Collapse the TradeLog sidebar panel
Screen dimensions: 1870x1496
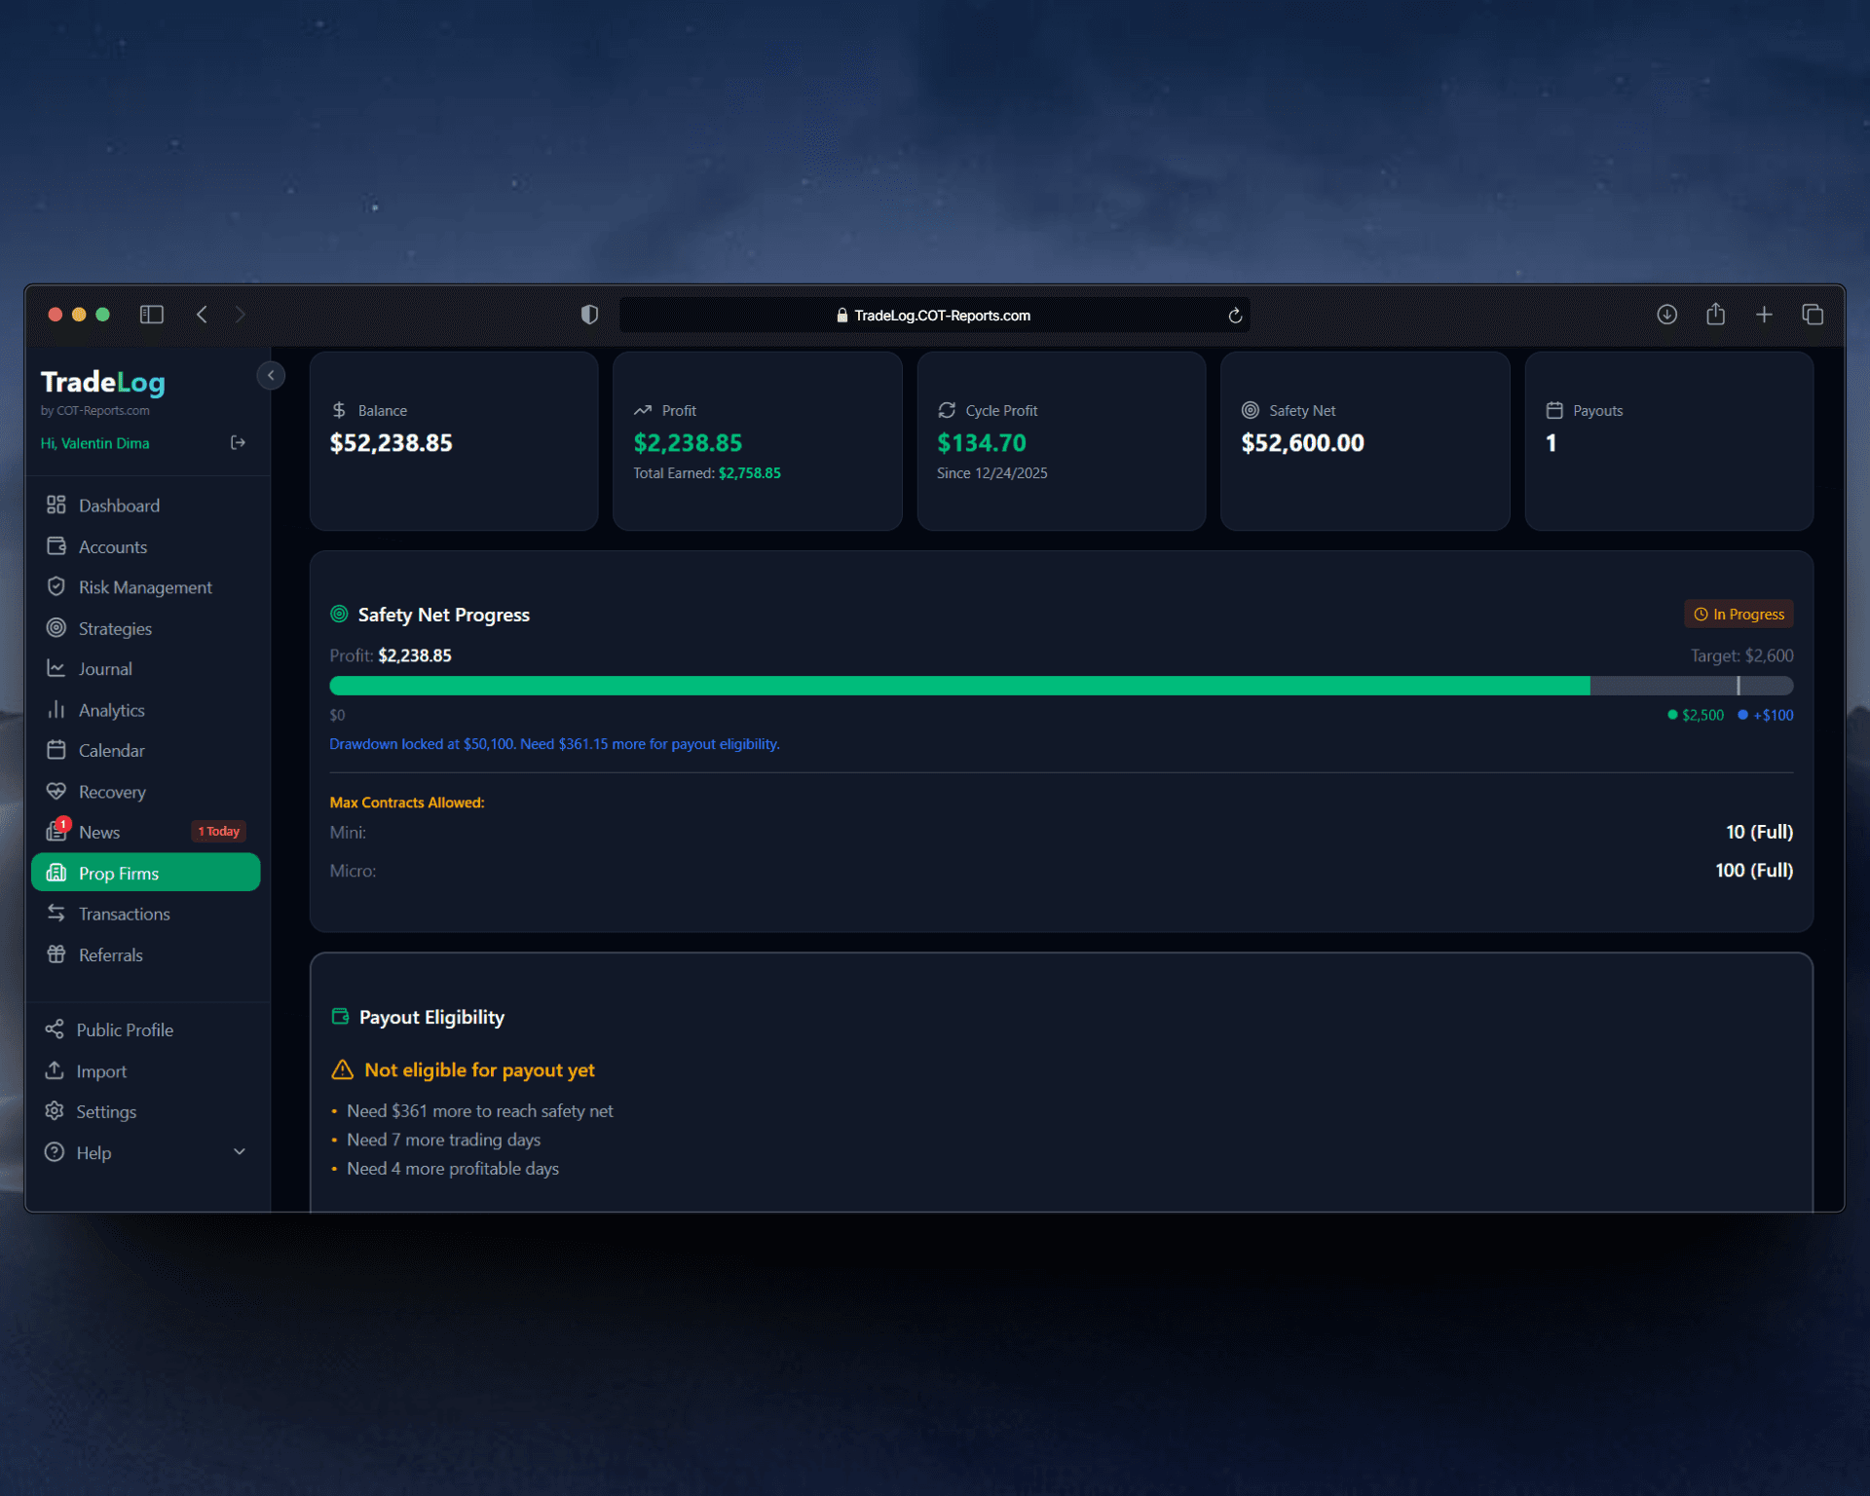271,376
